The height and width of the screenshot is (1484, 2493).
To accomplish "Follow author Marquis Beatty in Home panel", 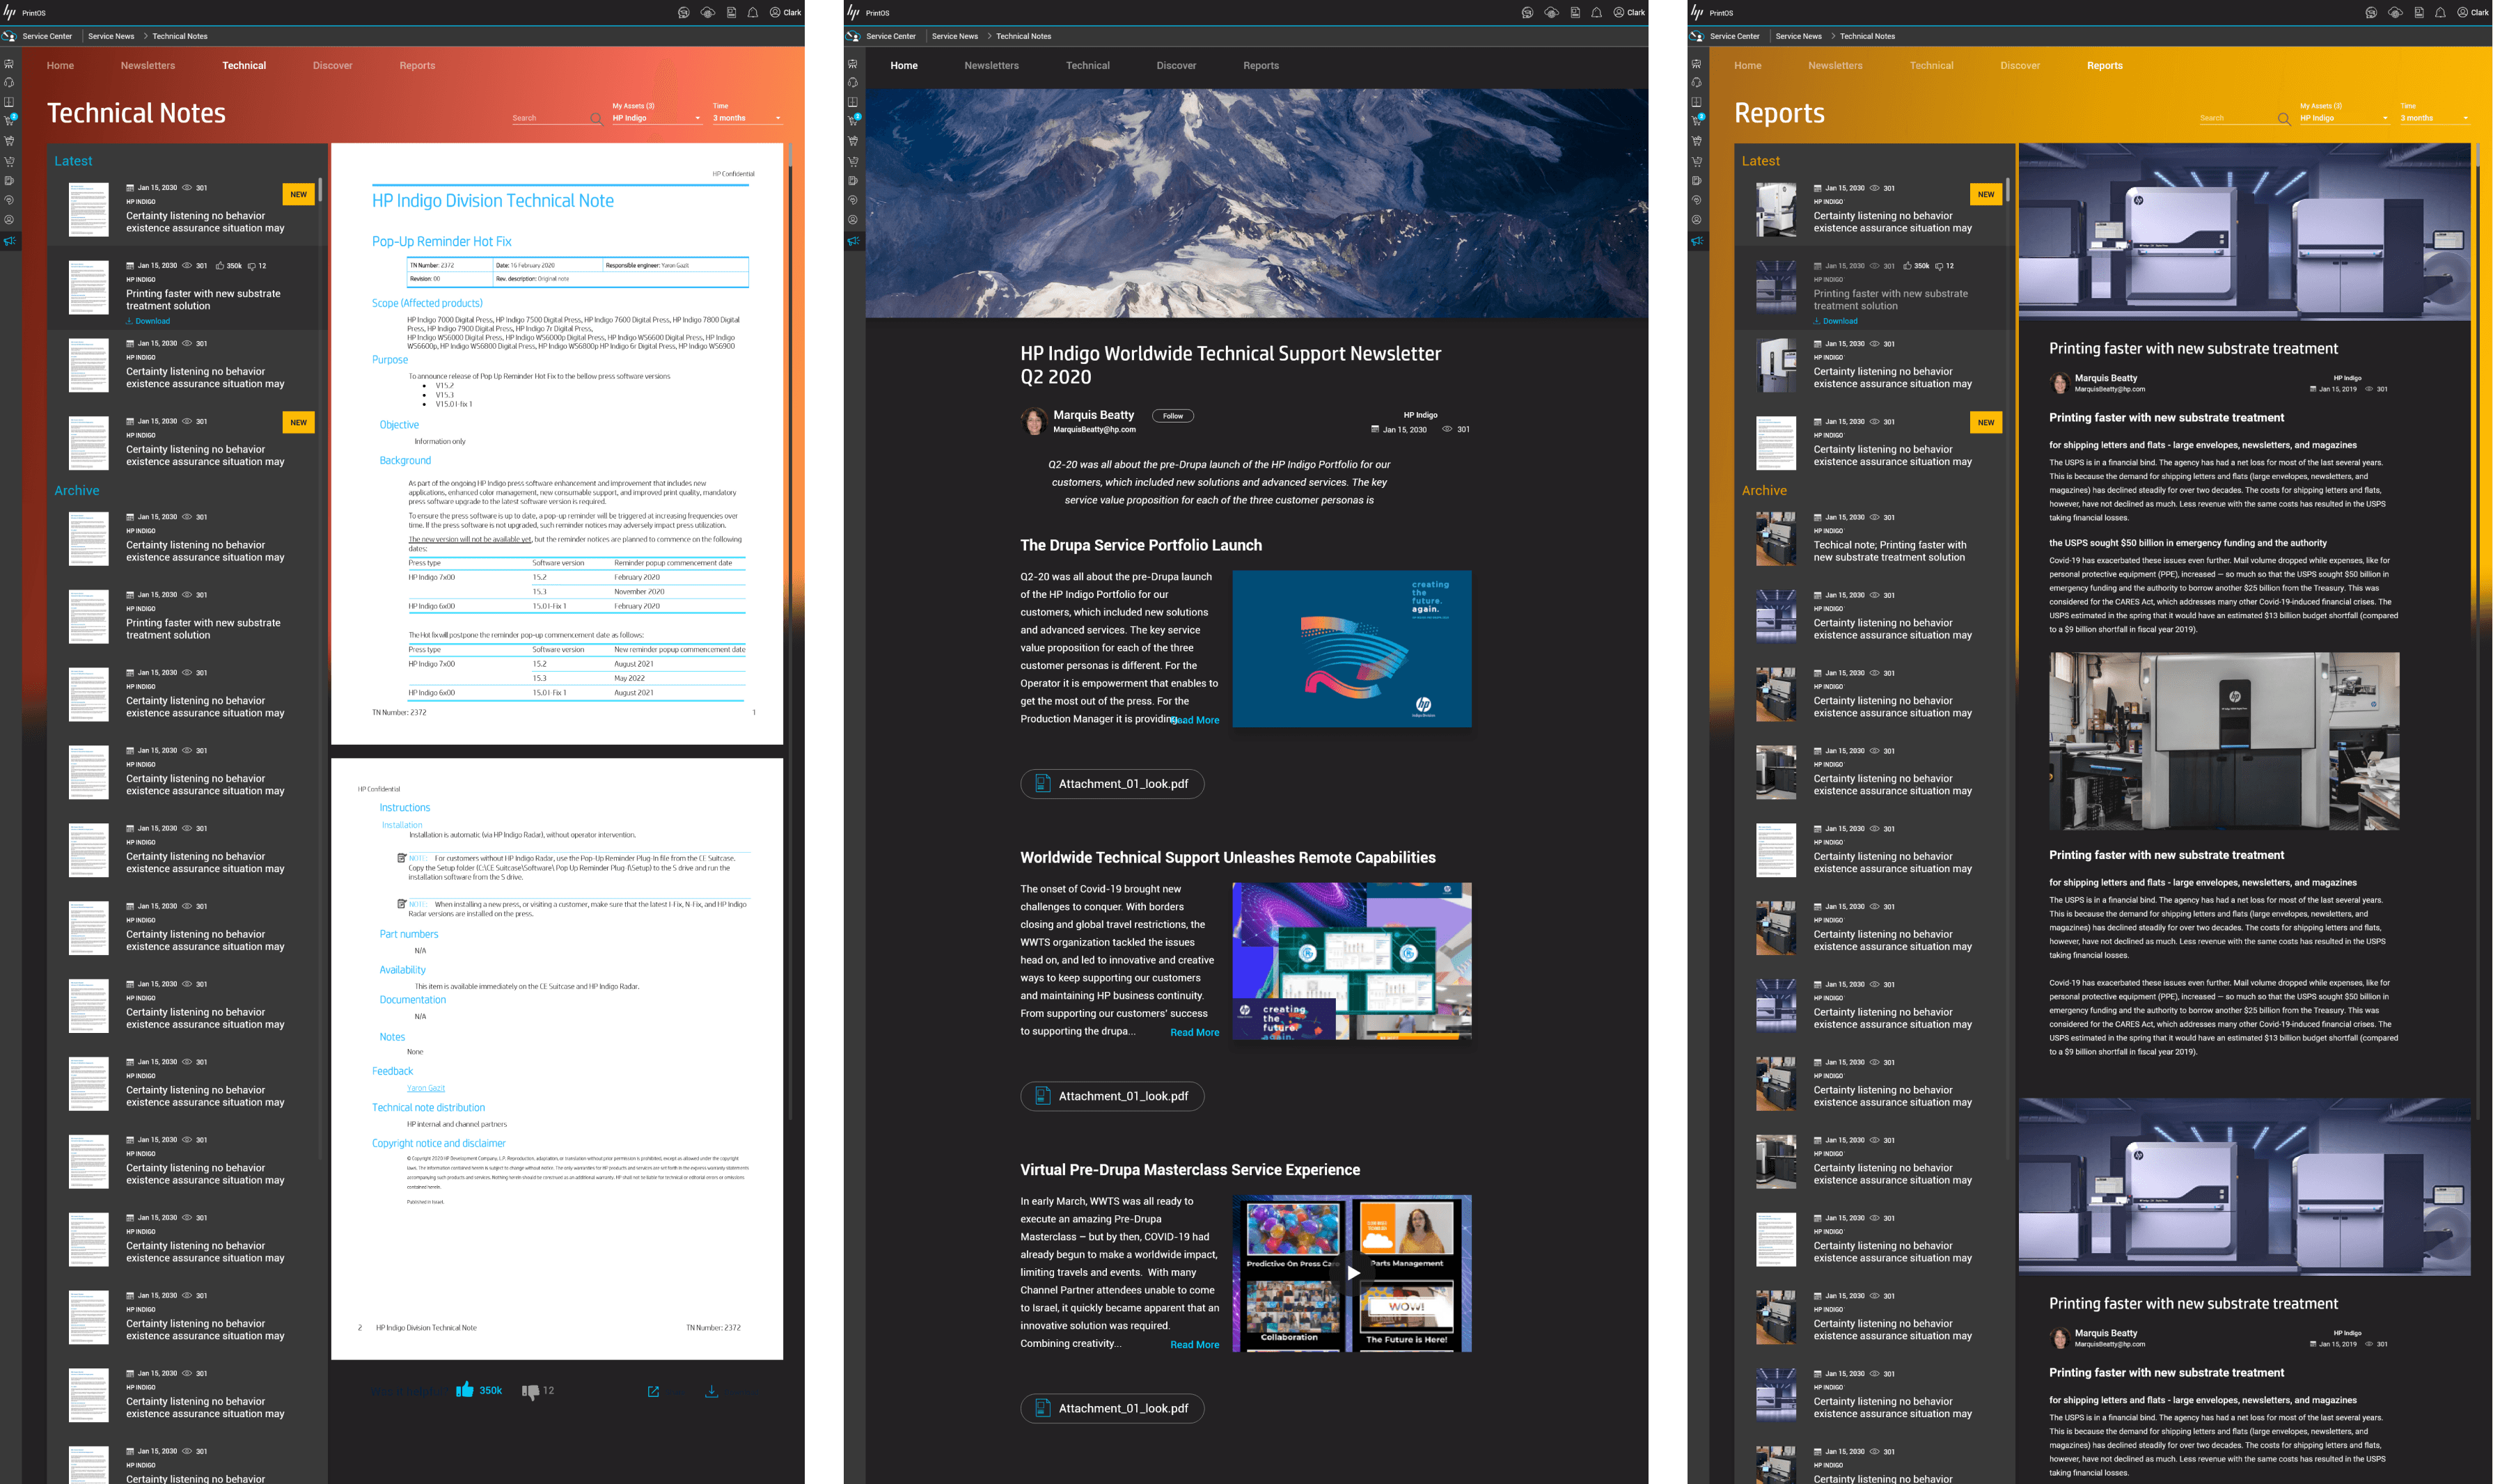I will click(1173, 416).
